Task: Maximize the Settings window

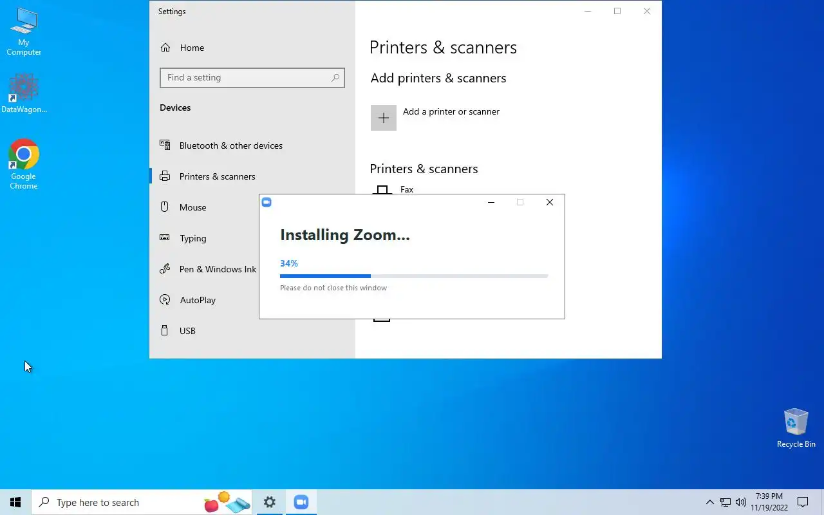Action: [x=617, y=11]
